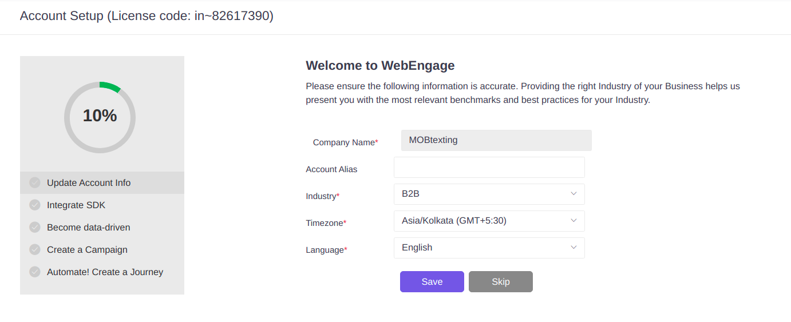Screen dimensions: 791x322
Task: Click the Update Account Info checkmark icon
Action: pos(35,182)
